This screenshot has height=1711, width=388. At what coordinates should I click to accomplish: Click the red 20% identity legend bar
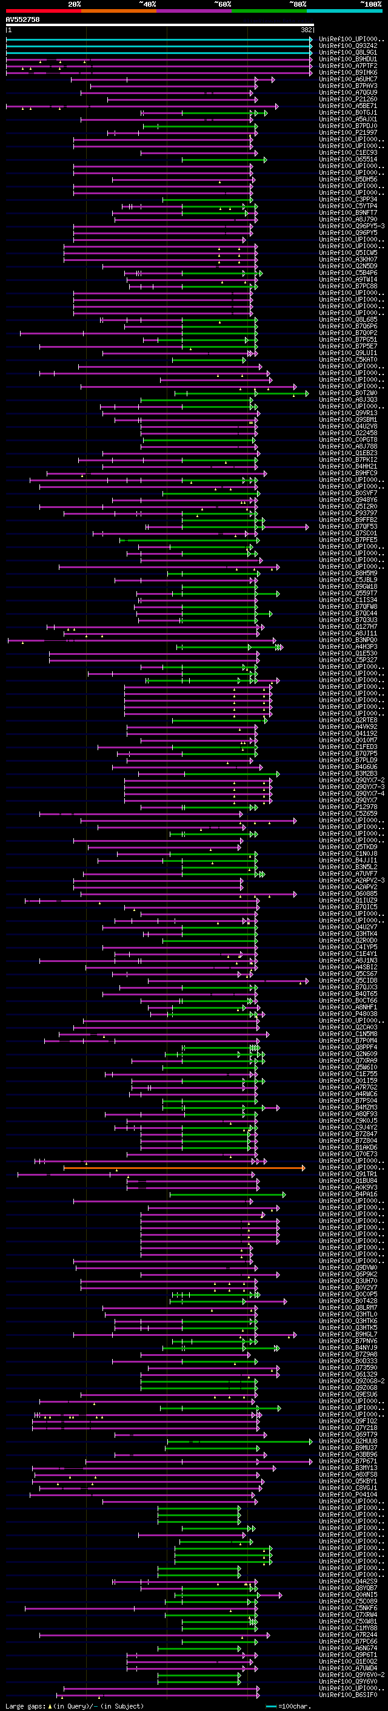click(43, 11)
